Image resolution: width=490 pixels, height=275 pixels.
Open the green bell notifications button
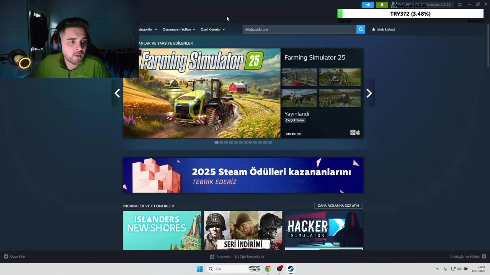[x=382, y=5]
